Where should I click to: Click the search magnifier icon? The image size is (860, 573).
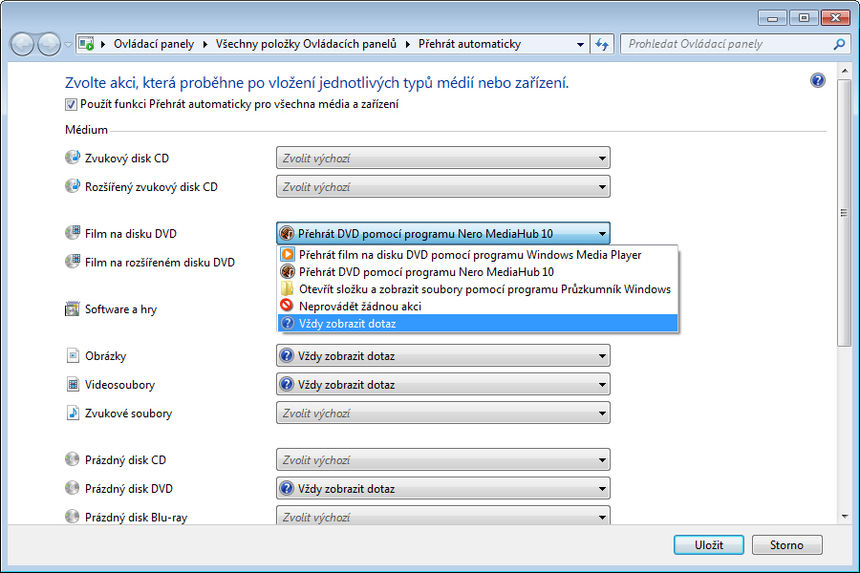click(x=839, y=44)
